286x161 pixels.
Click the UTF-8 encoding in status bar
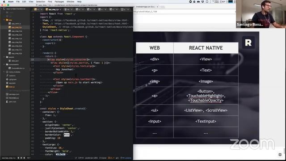click(81, 158)
